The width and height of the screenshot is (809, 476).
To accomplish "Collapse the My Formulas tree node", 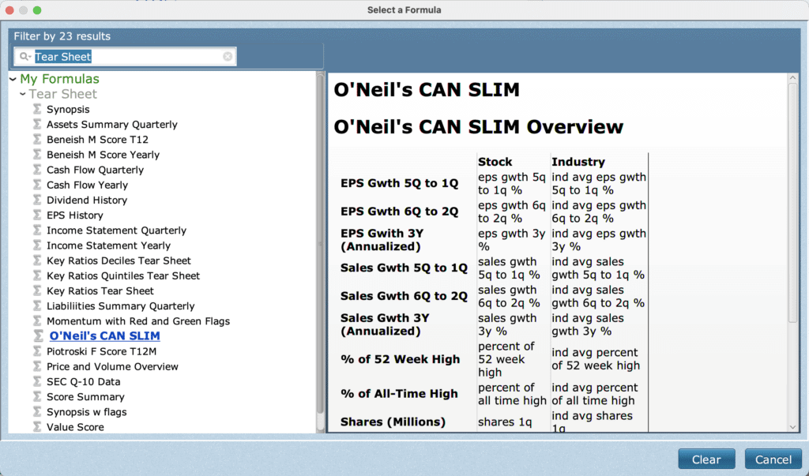I will point(13,79).
